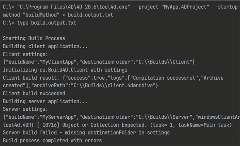Click the "Initializing cs.Build4D.Client with settings" line
The image size is (240, 146).
tap(65, 70)
